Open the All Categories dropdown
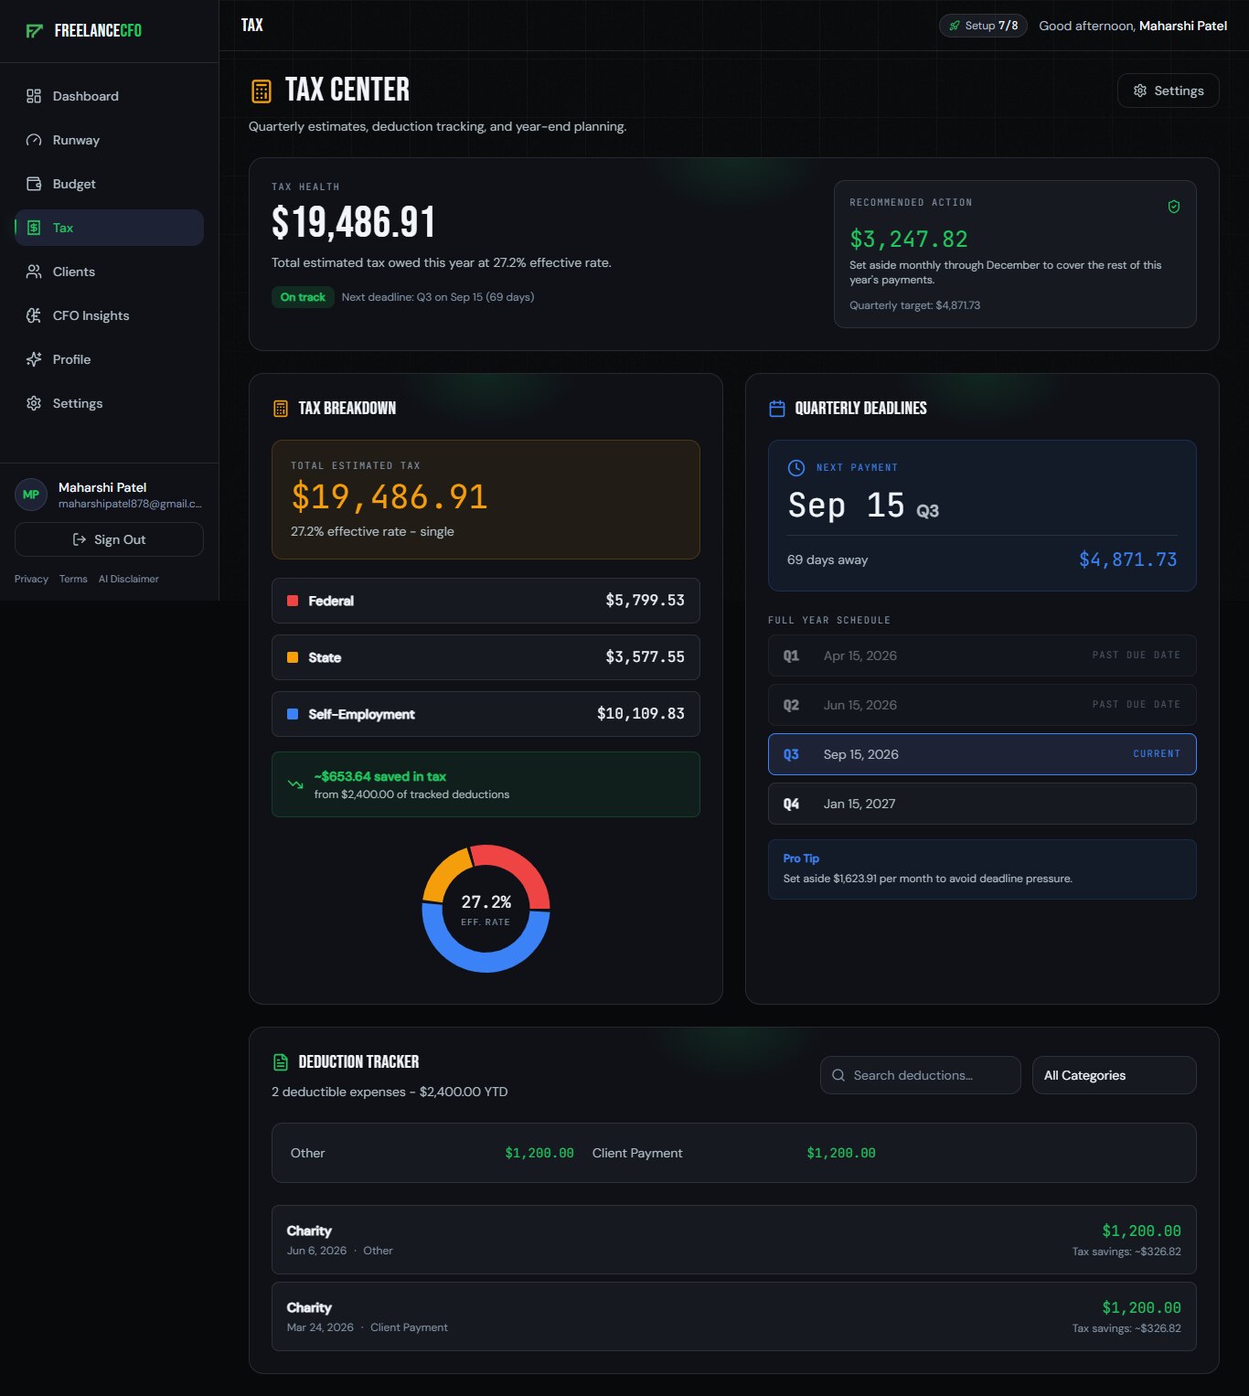The width and height of the screenshot is (1249, 1396). point(1114,1075)
